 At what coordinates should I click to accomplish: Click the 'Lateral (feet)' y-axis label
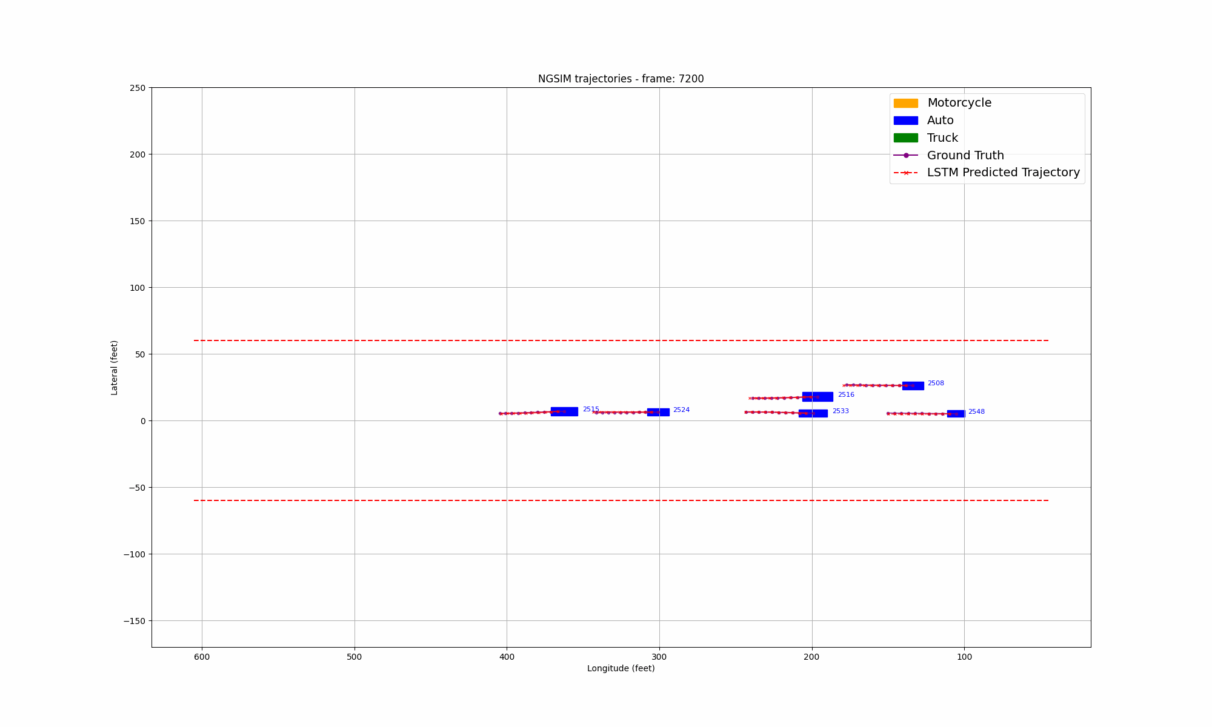click(114, 368)
